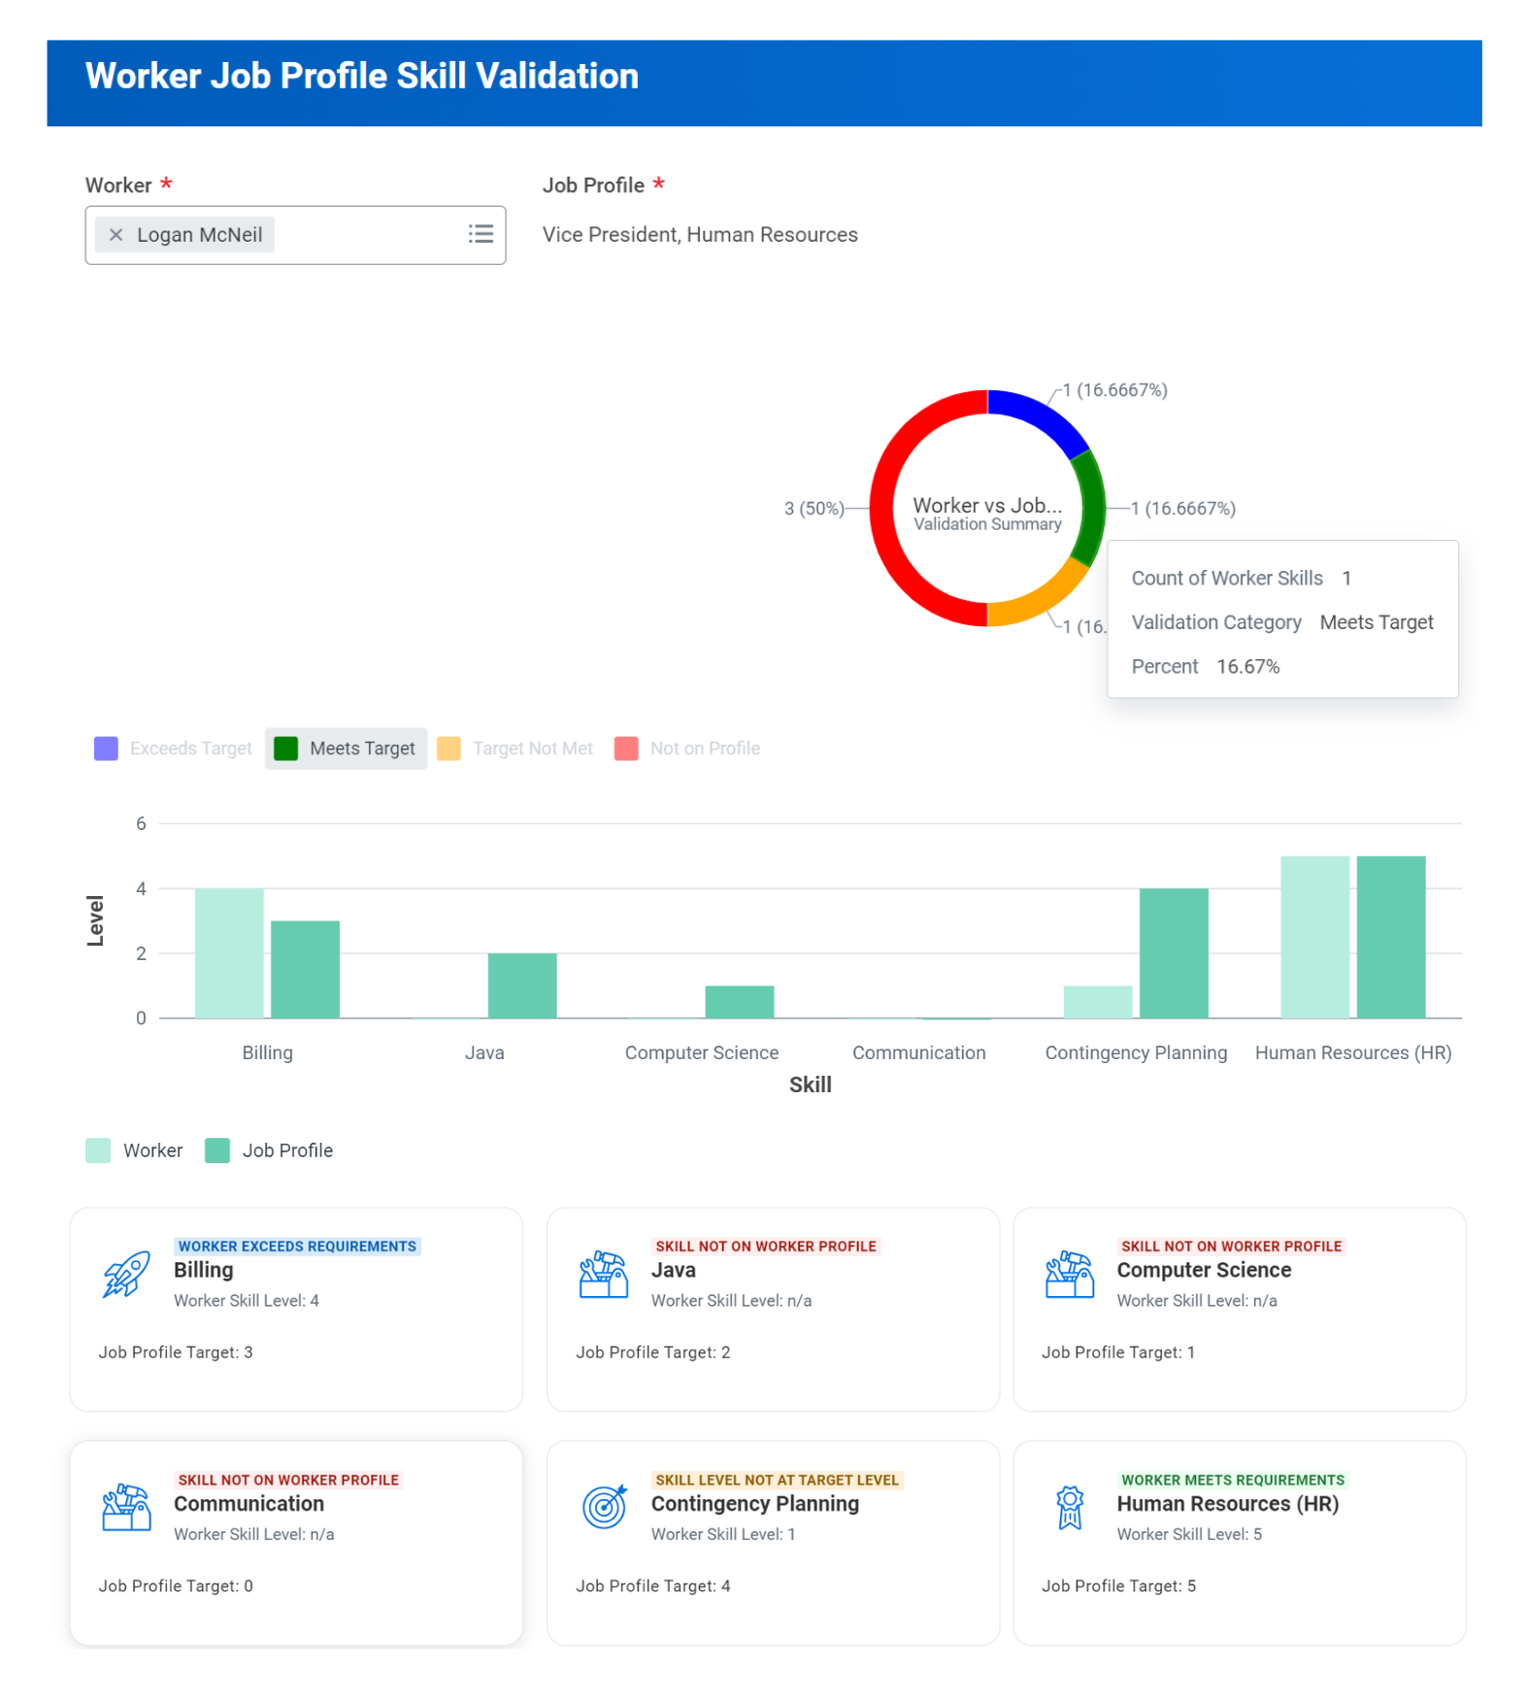
Task: Click the Worker selection input field
Action: (295, 235)
